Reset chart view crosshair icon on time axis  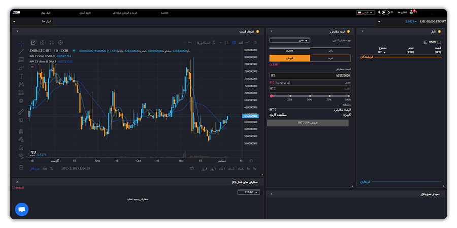[x=251, y=161]
